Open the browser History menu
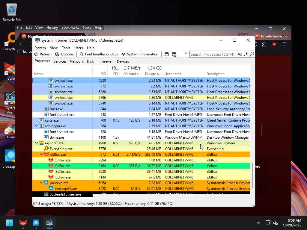Viewport: 307px width, 230px height. (x=52, y=28)
